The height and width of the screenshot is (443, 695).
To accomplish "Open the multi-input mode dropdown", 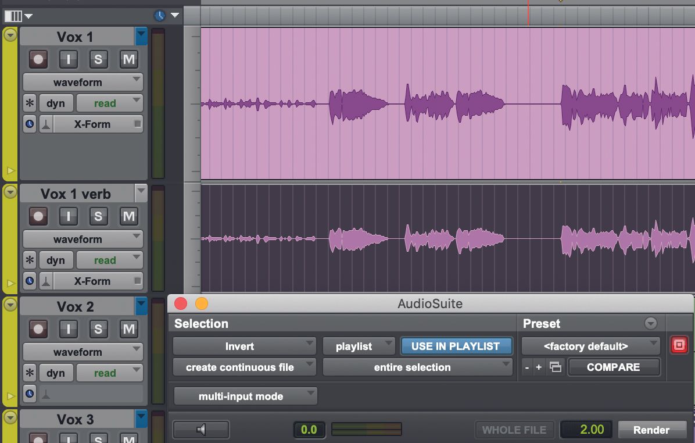I will (245, 395).
